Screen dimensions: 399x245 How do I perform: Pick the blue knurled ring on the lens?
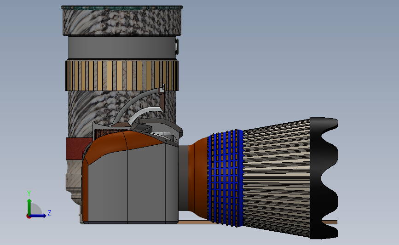coord(226,178)
